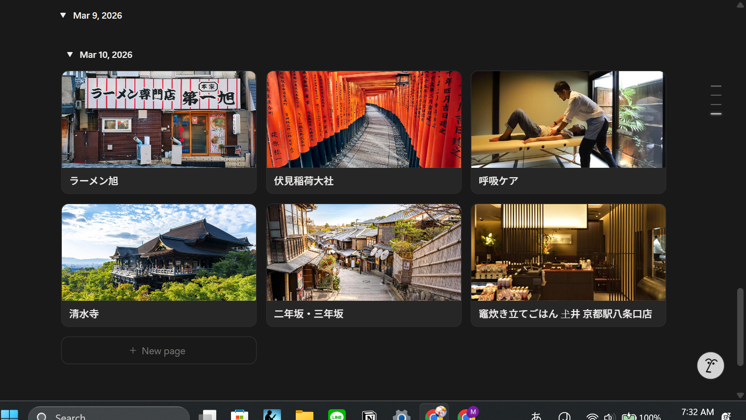Open File Explorer folder icon
This screenshot has width=746, height=420.
coord(304,415)
